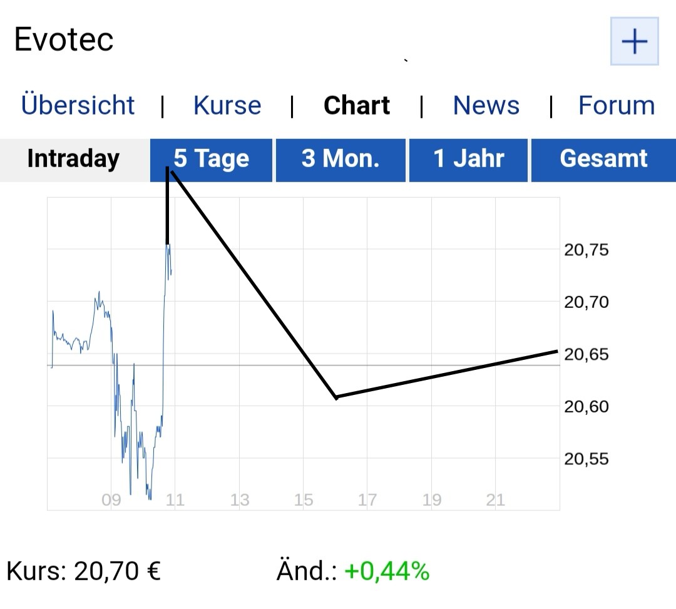
Task: Select the Intraday time range
Action: click(x=73, y=159)
